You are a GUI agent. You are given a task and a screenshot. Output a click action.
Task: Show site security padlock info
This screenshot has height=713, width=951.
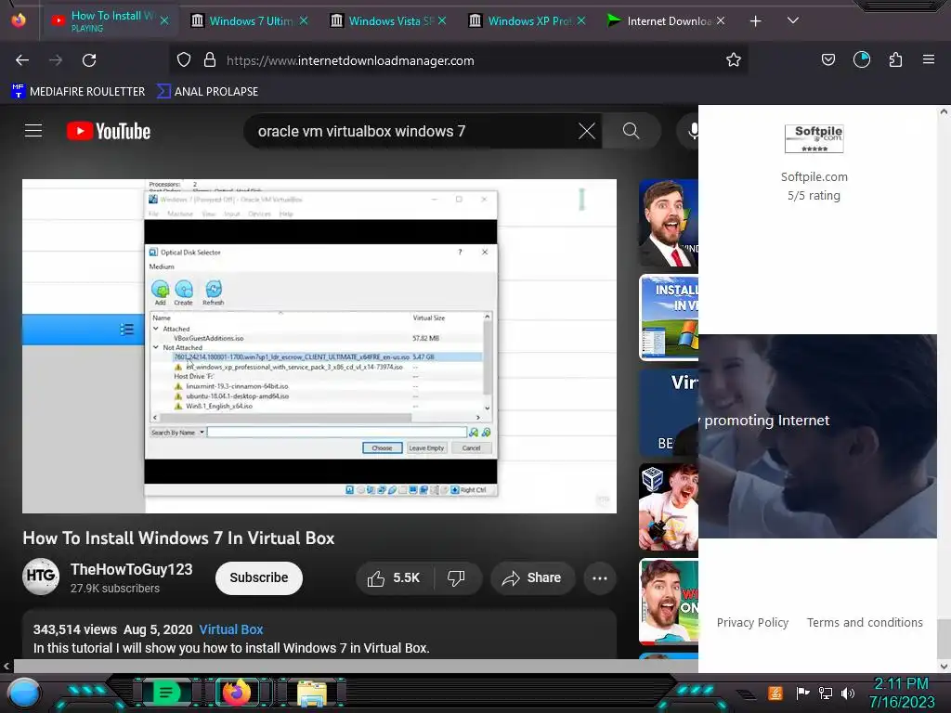210,60
